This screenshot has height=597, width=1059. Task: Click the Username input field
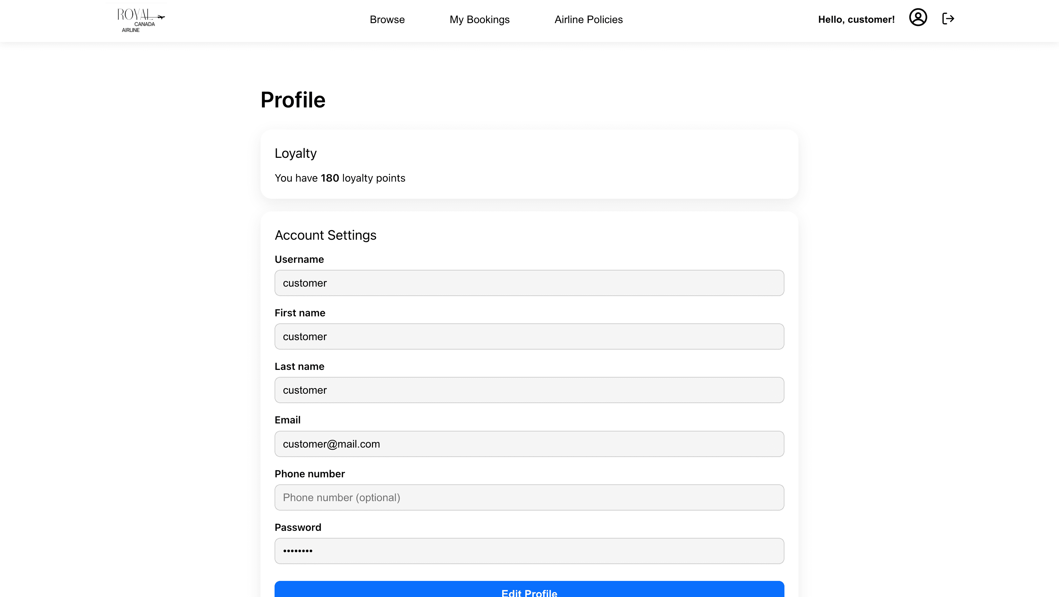coord(529,283)
